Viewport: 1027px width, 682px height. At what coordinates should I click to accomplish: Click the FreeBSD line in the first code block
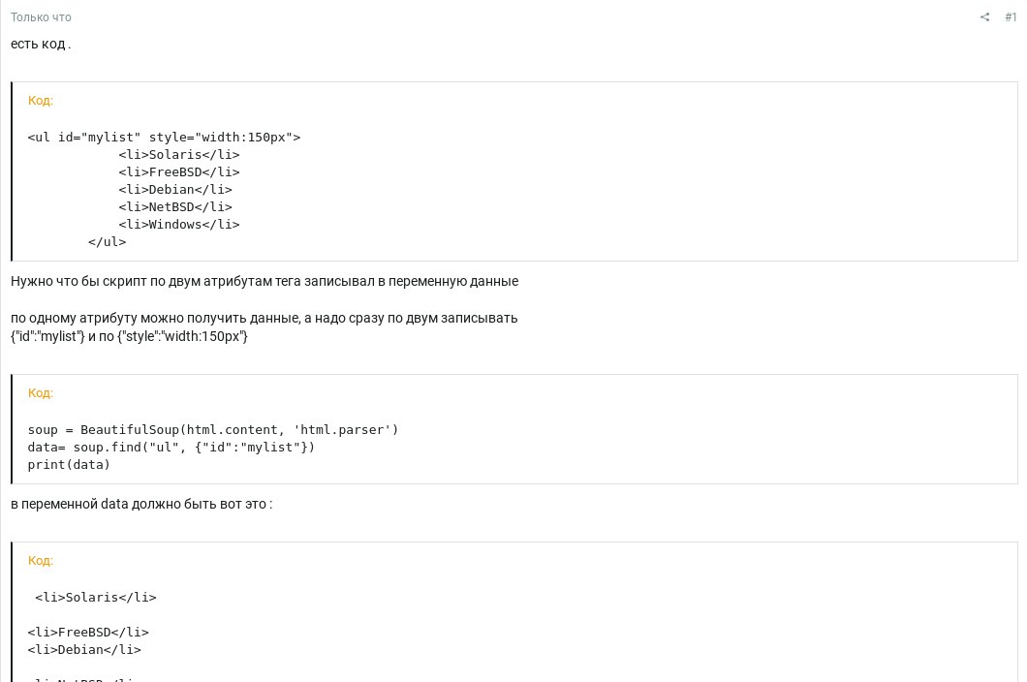pos(179,172)
